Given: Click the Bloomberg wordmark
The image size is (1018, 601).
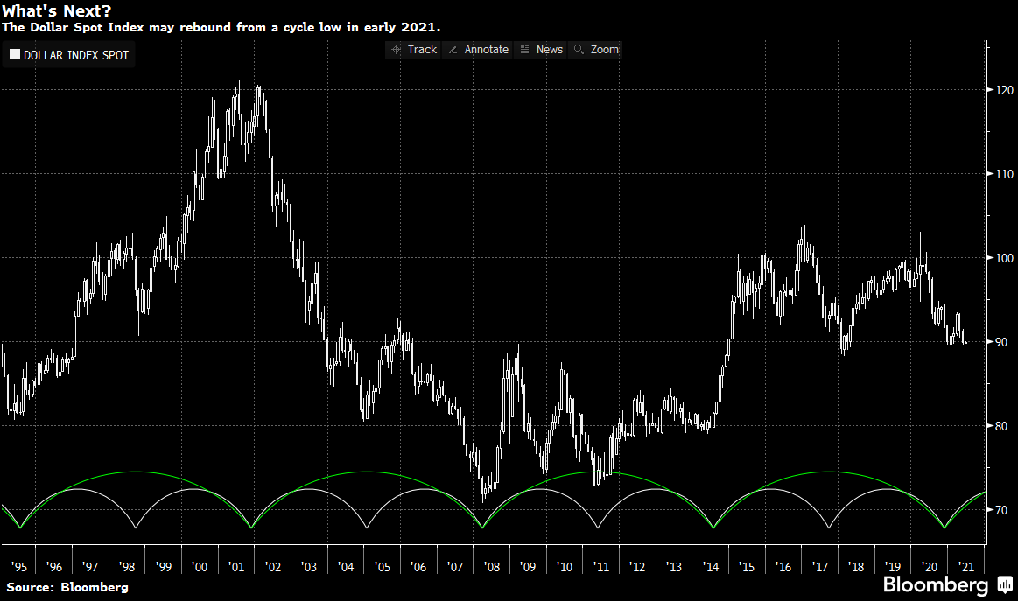Looking at the screenshot, I should pos(936,584).
